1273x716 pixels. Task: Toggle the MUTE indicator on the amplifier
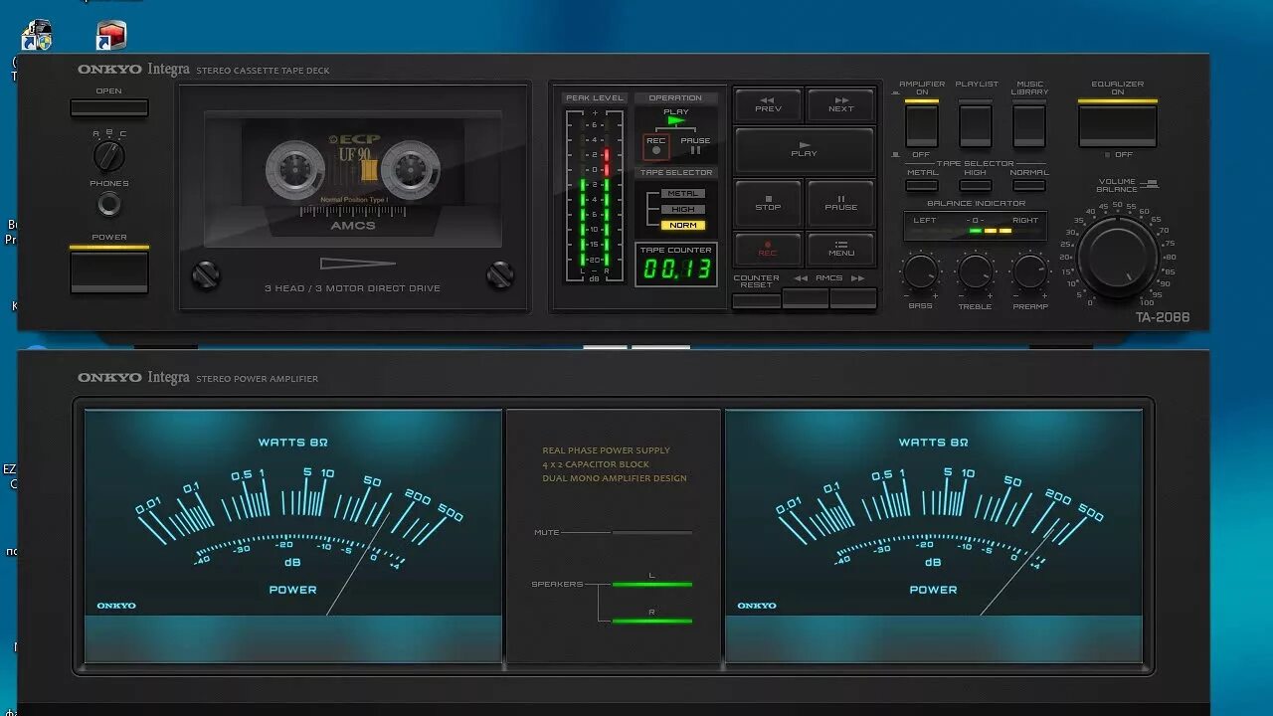[651, 533]
